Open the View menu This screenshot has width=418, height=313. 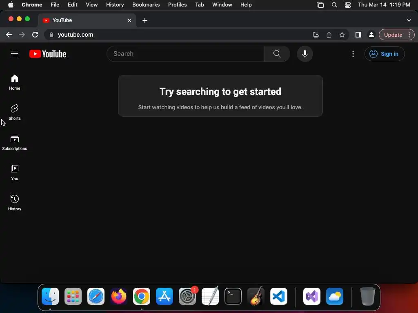point(92,4)
